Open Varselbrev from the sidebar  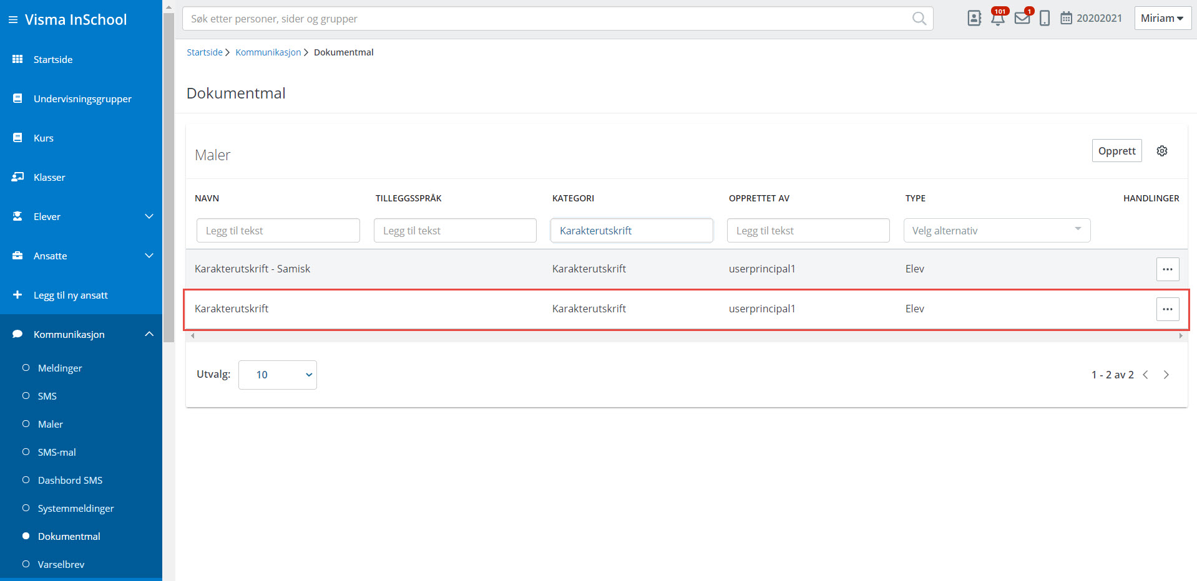tap(61, 564)
